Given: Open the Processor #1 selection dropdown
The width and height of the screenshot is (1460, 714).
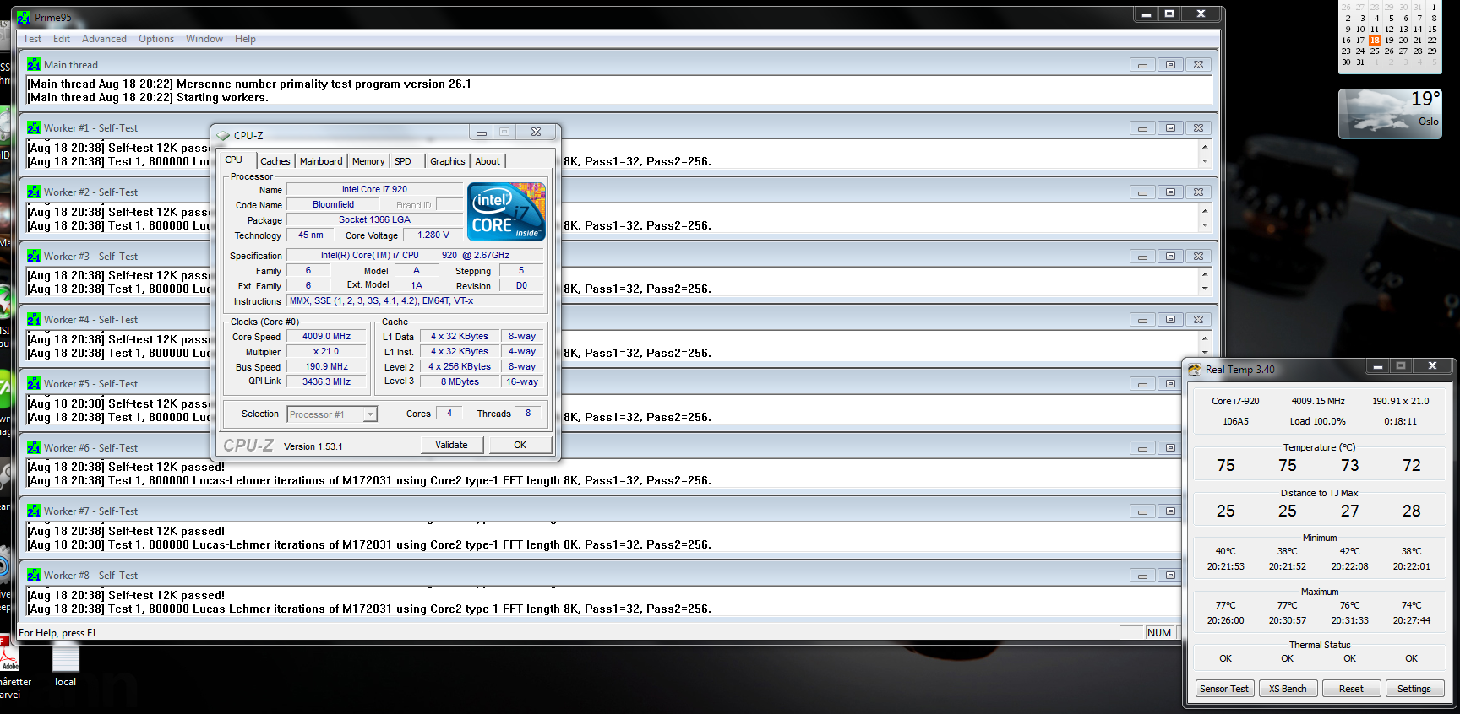Looking at the screenshot, I should pos(332,414).
